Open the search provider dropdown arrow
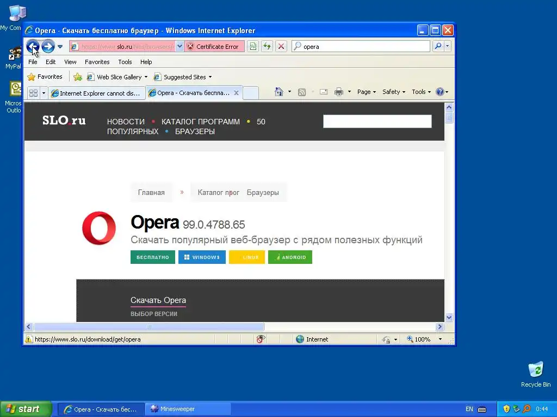This screenshot has height=417, width=557. 447,46
